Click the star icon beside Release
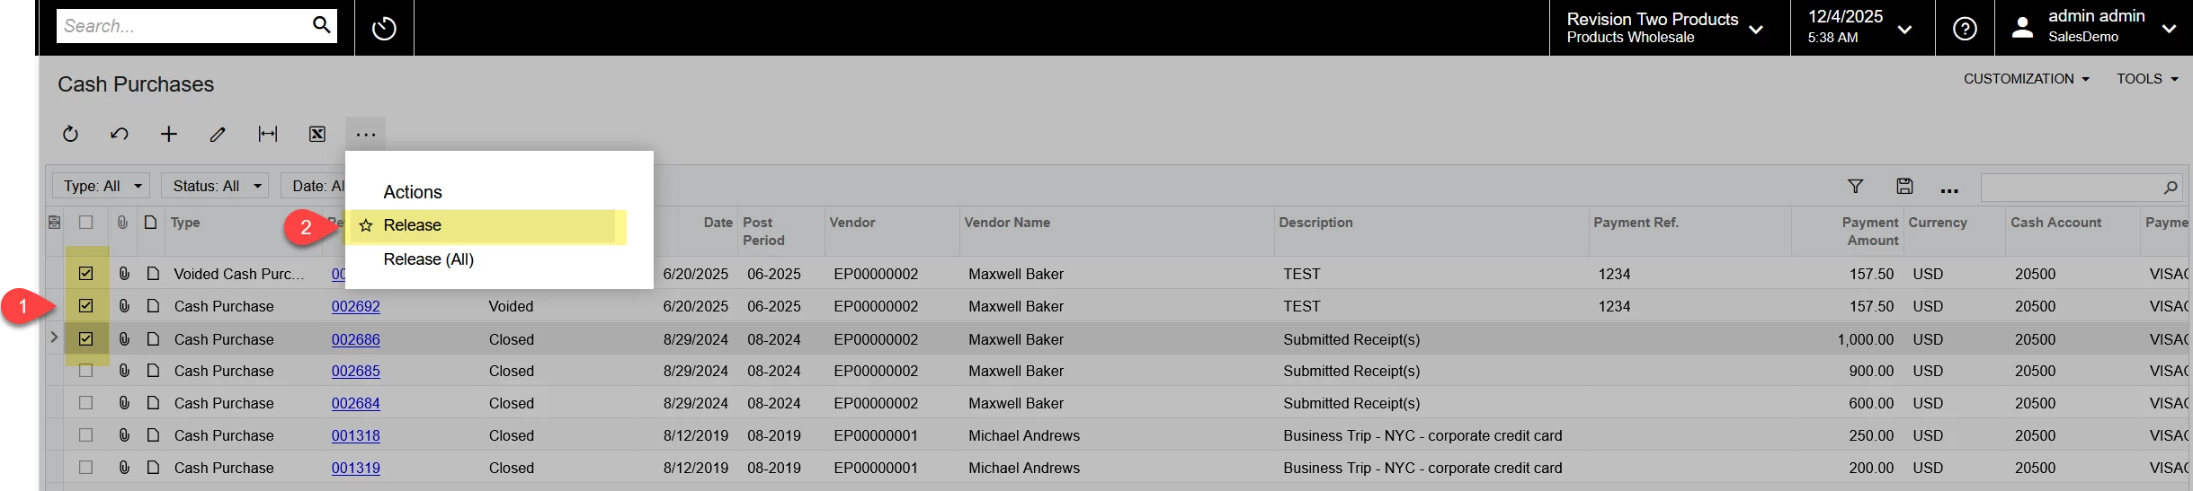 (366, 225)
